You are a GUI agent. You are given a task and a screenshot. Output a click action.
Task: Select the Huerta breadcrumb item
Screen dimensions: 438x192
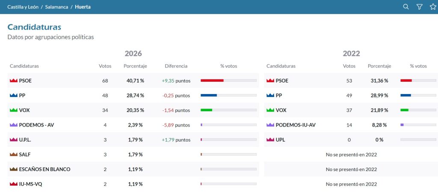coord(83,7)
